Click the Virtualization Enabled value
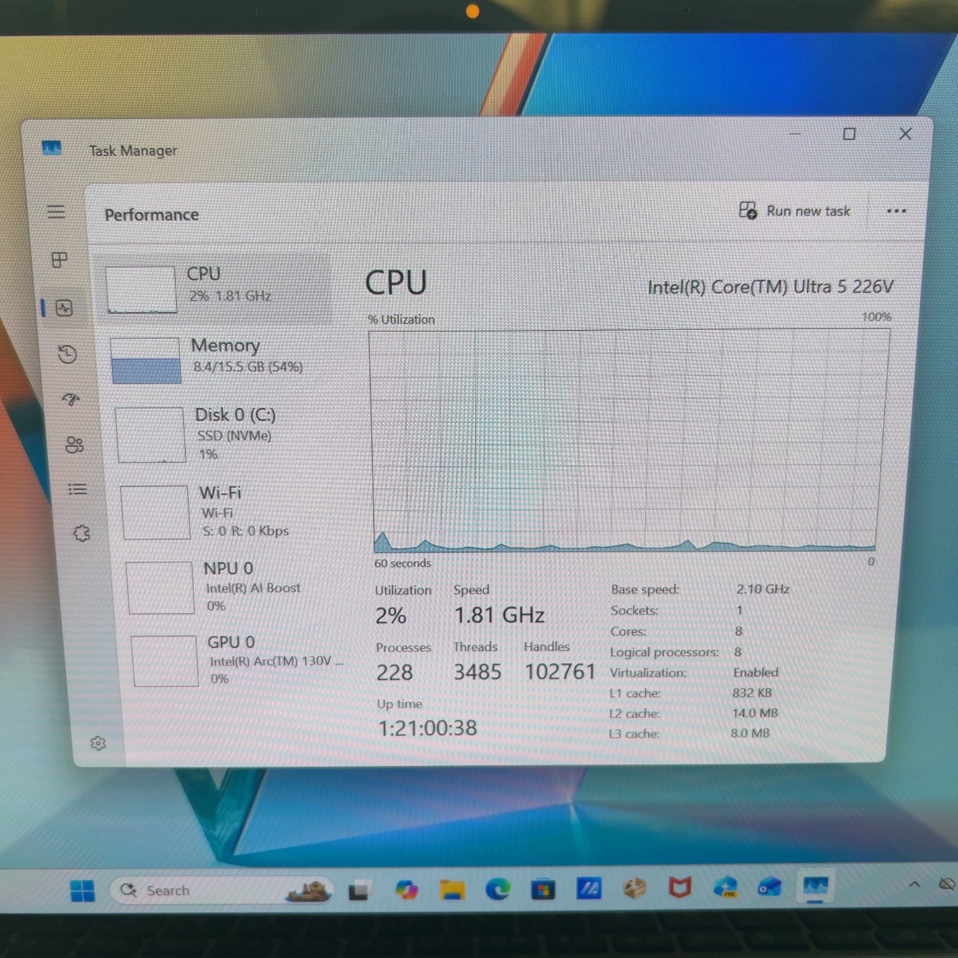 [x=756, y=672]
